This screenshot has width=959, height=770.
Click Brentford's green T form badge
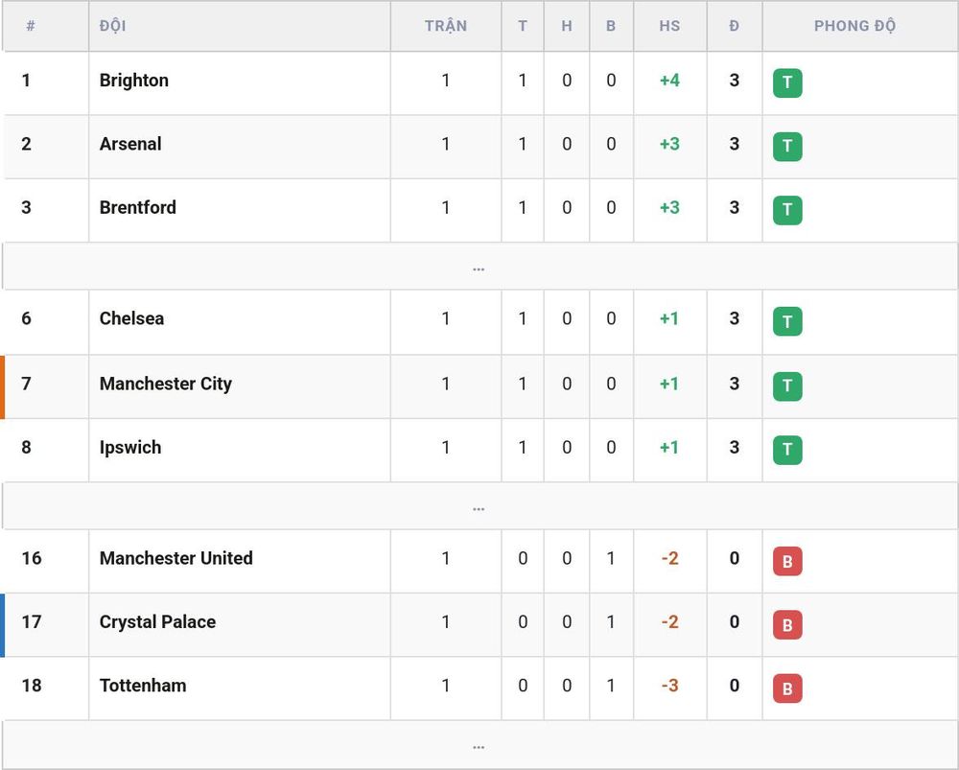click(787, 210)
